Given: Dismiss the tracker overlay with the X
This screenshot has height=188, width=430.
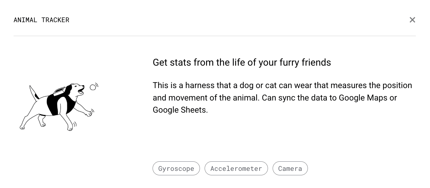Looking at the screenshot, I should pyautogui.click(x=412, y=20).
